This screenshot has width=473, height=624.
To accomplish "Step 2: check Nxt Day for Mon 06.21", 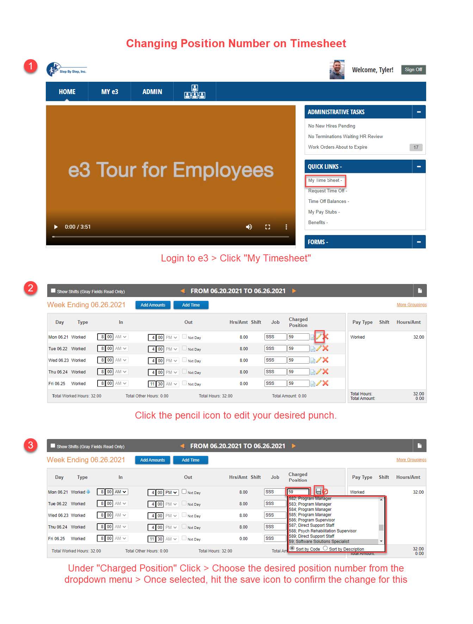I will (184, 336).
